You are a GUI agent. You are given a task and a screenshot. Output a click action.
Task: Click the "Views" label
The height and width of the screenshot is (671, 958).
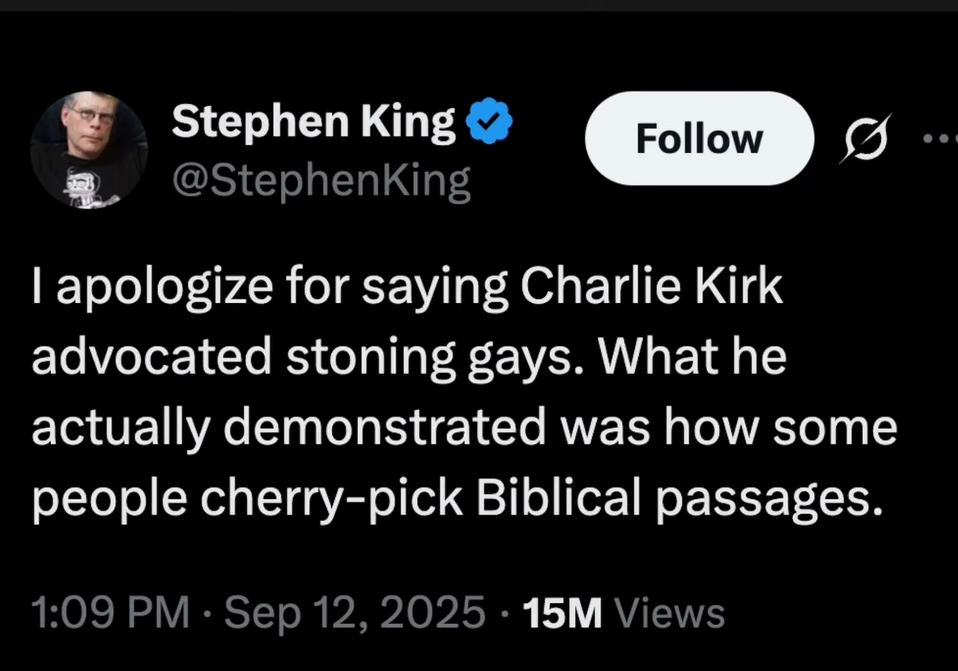(x=670, y=612)
